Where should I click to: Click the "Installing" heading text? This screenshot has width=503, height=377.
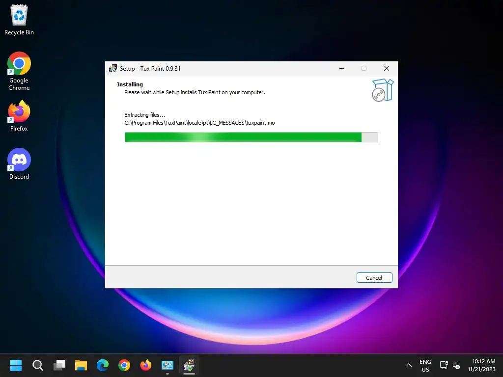click(x=130, y=84)
